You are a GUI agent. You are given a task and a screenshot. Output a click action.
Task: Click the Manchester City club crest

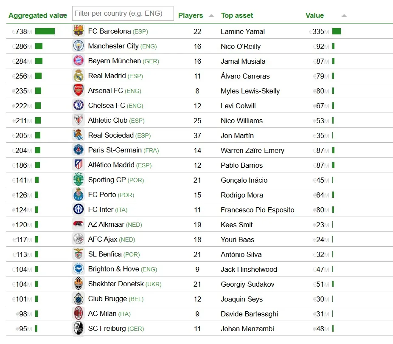point(79,46)
